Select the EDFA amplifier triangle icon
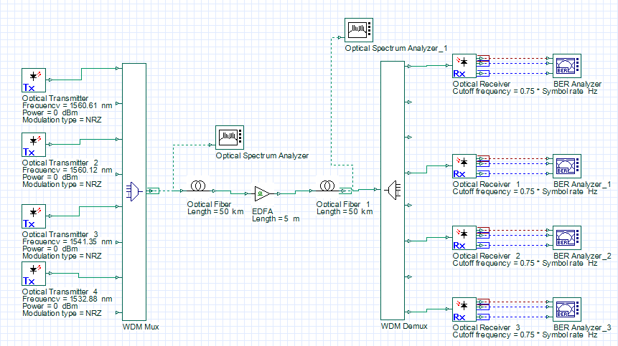 pyautogui.click(x=260, y=193)
